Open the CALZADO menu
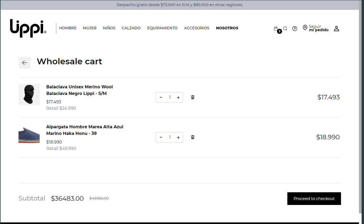364x224 pixels. pyautogui.click(x=131, y=28)
